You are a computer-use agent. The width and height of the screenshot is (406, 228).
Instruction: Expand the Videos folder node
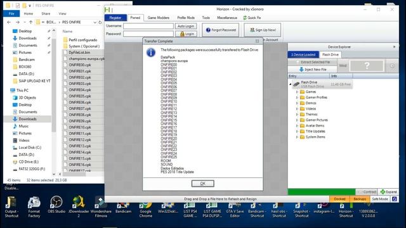pyautogui.click(x=297, y=109)
